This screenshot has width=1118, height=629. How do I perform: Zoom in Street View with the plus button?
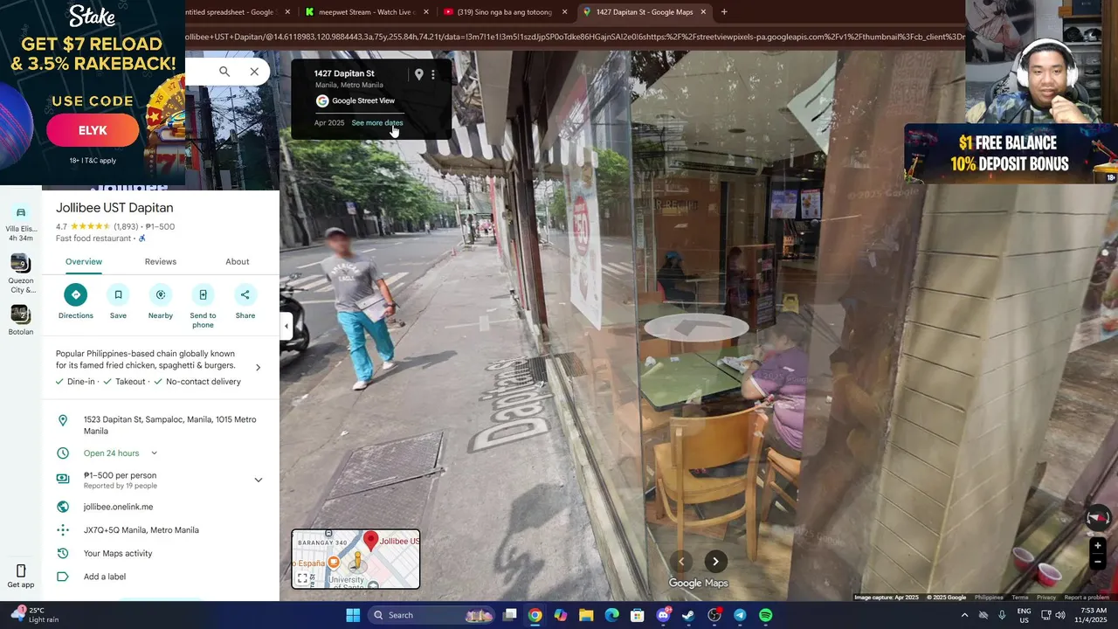(1098, 546)
